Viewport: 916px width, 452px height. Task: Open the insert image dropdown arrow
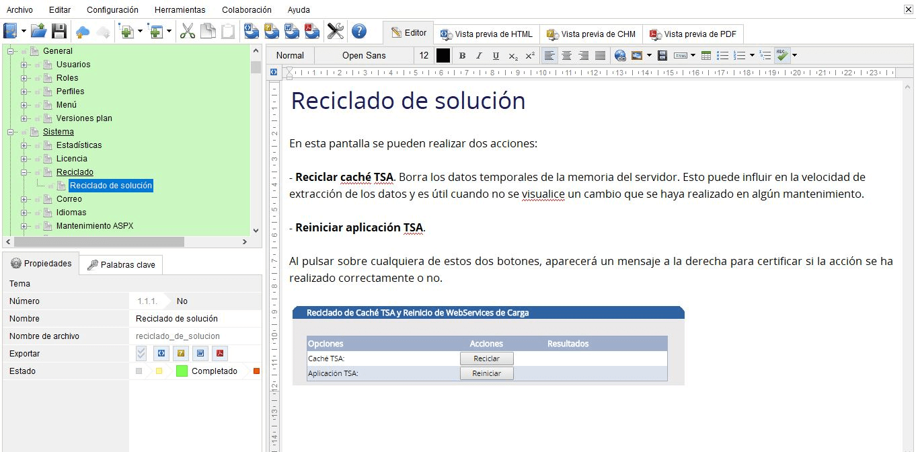click(649, 56)
